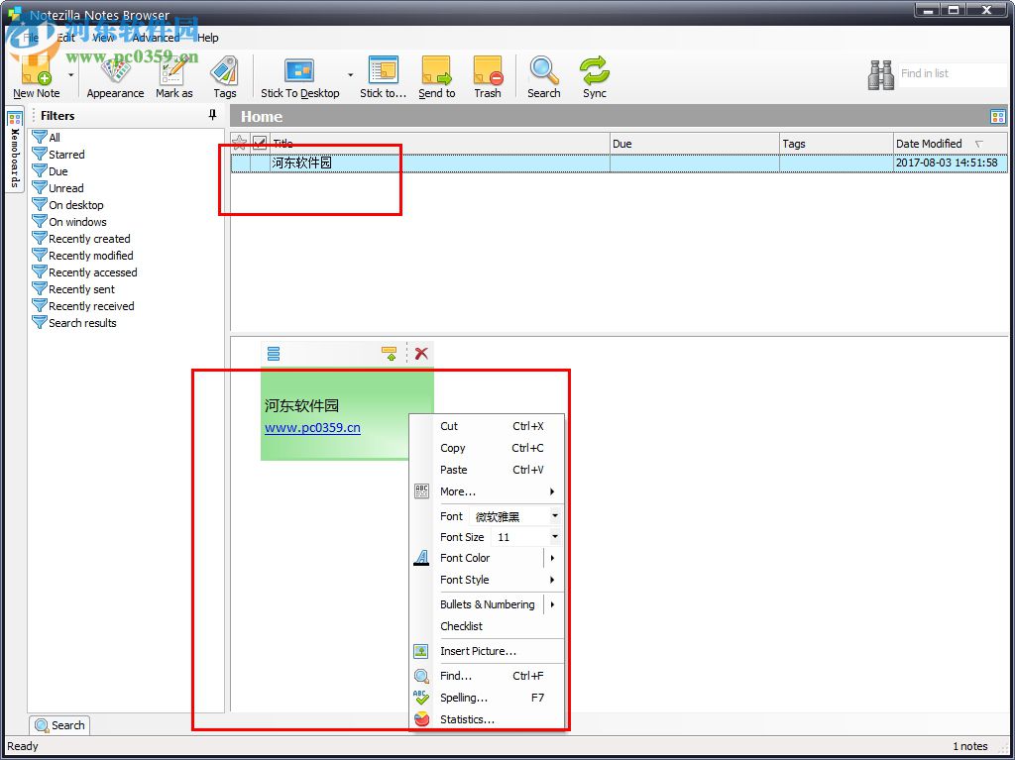Open the Stick to dropdown arrow
The width and height of the screenshot is (1015, 760).
[350, 76]
